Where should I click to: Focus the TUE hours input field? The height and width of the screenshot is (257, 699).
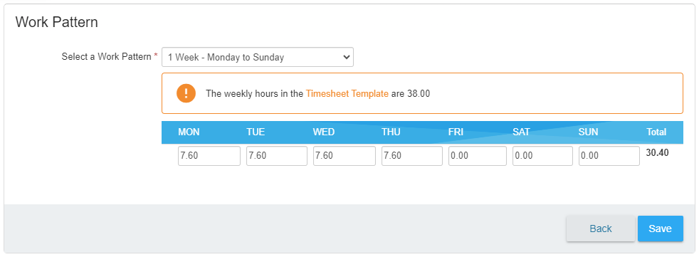coord(277,156)
